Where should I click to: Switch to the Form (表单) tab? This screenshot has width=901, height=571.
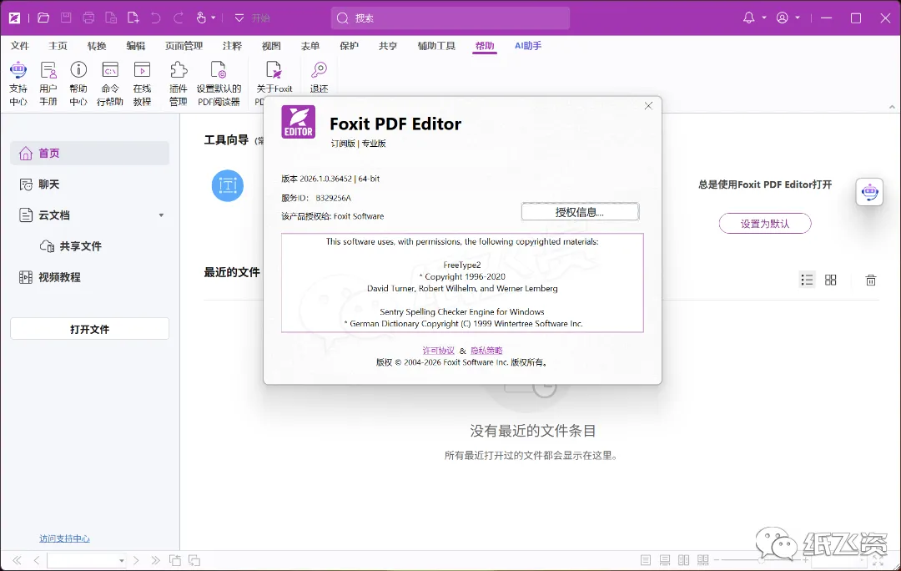[x=310, y=46]
